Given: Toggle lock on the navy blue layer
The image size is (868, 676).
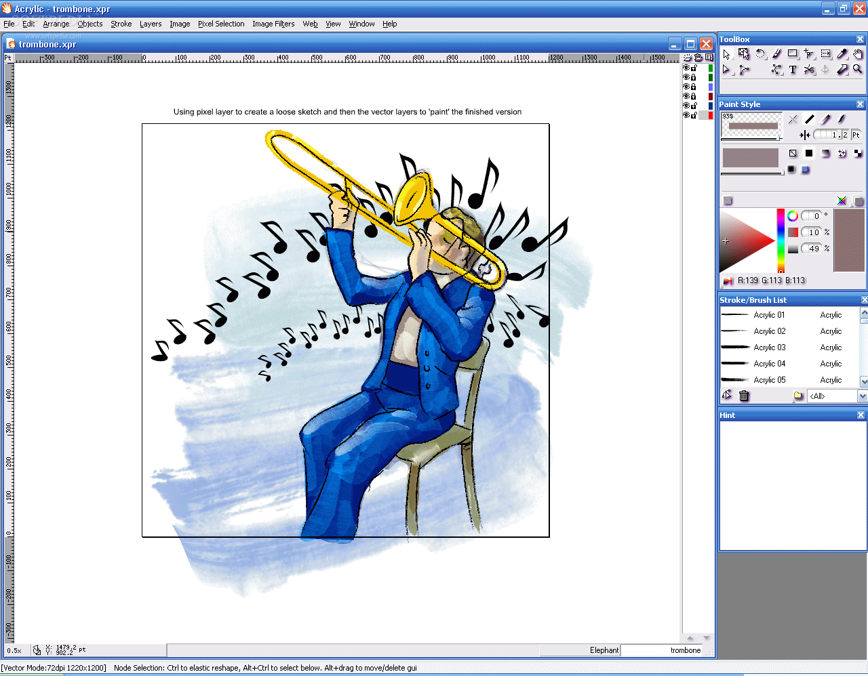Looking at the screenshot, I should pyautogui.click(x=694, y=106).
